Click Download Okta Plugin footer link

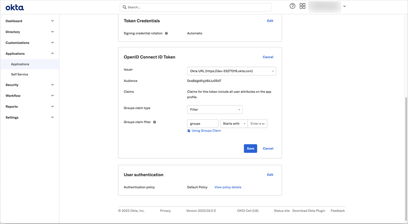click(x=309, y=211)
